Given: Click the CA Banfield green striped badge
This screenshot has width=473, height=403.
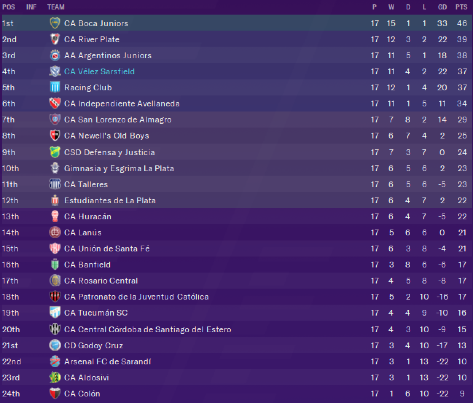Looking at the screenshot, I should 55,265.
